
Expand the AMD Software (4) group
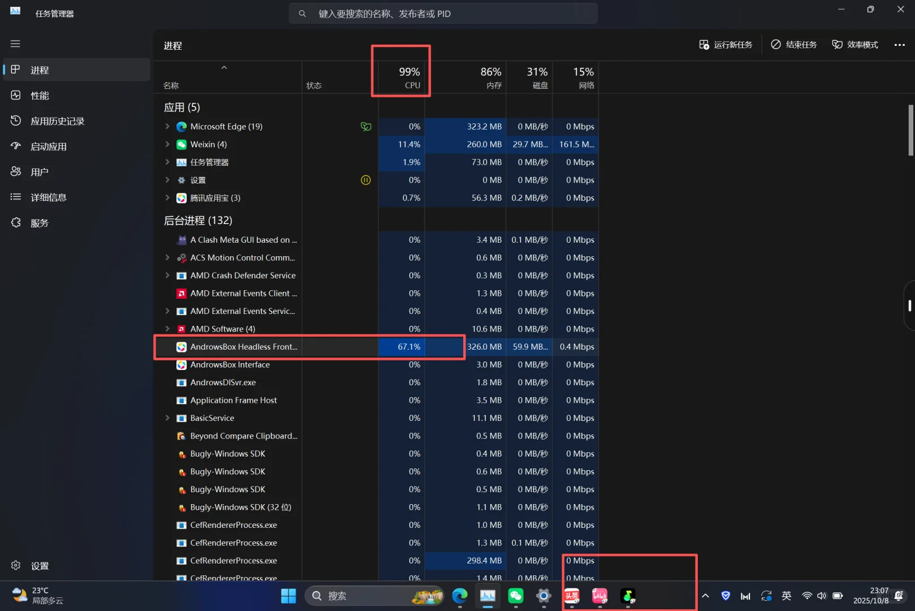[167, 329]
